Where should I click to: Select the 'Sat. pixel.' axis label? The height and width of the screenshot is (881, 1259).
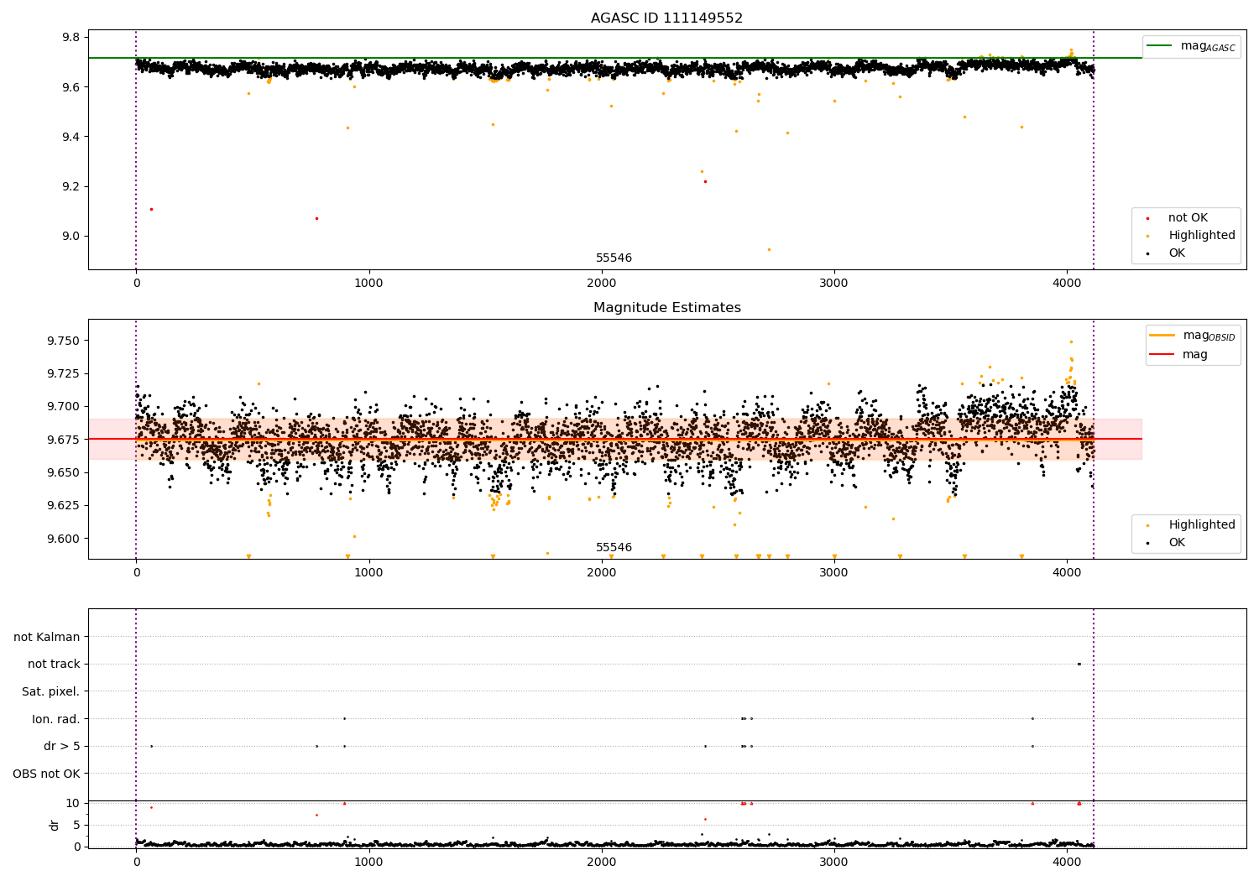51,691
